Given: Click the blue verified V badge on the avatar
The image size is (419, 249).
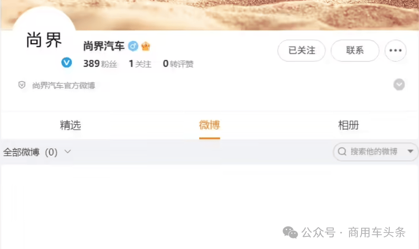Looking at the screenshot, I should (67, 62).
